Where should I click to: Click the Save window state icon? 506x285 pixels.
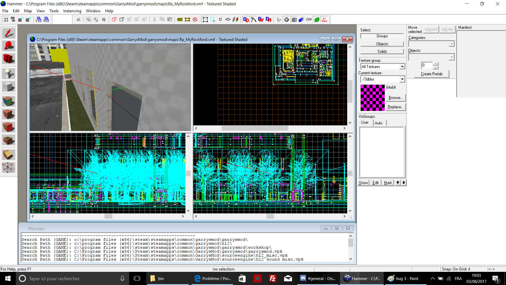(x=46, y=20)
